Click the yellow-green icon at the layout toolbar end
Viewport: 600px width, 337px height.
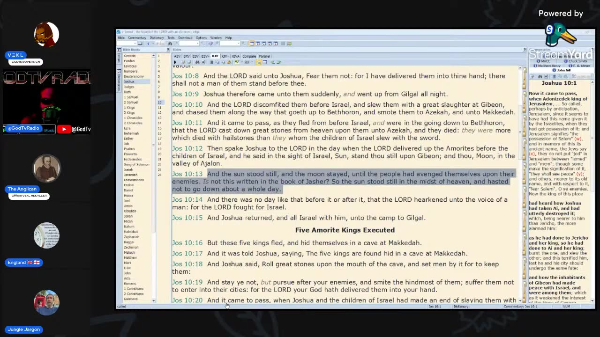289,44
